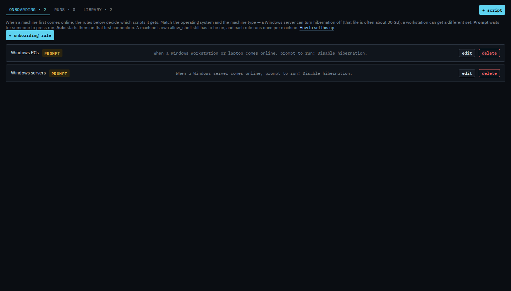Click the Windows workstation or laptop rule description

[x=260, y=53]
